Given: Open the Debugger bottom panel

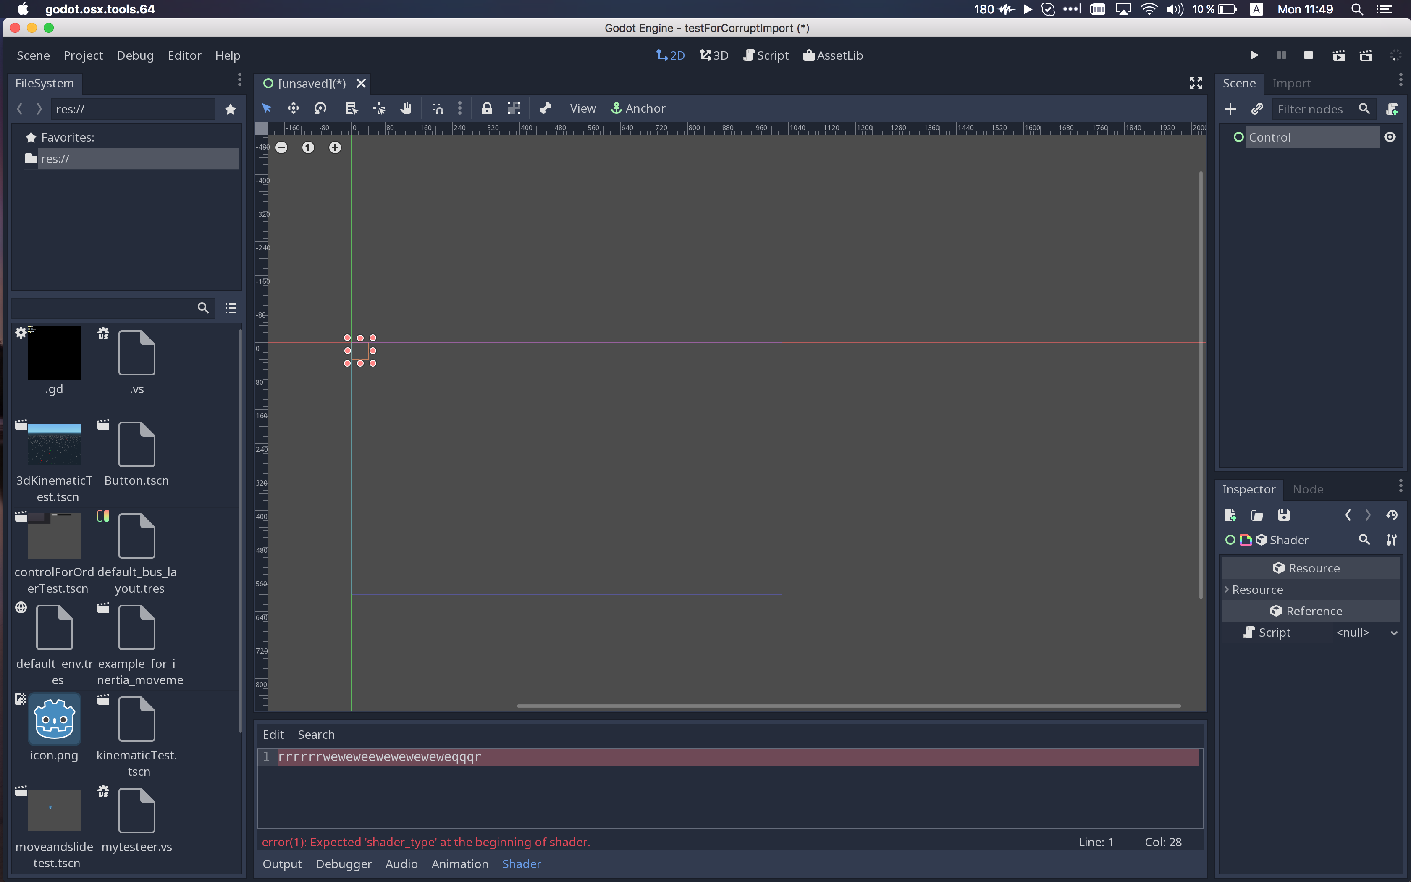Looking at the screenshot, I should coord(344,864).
